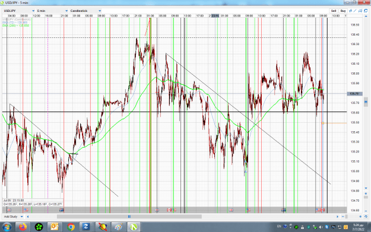Click the Buy button

pos(343,11)
